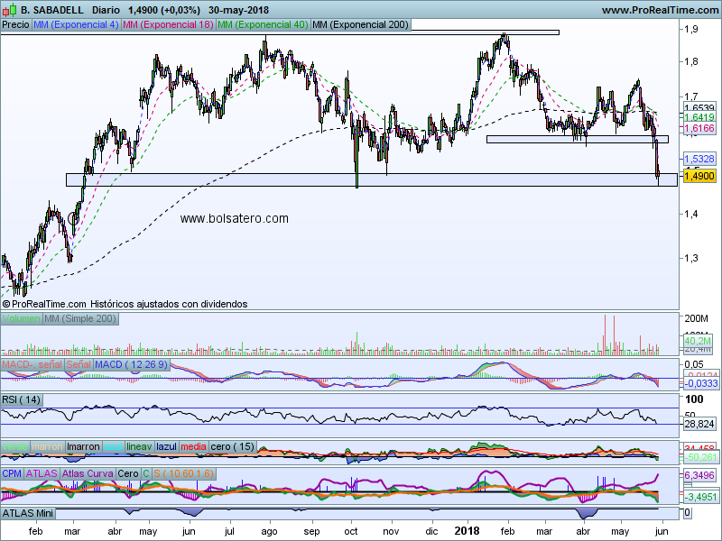Click the circled marker on the price chart

73,217
